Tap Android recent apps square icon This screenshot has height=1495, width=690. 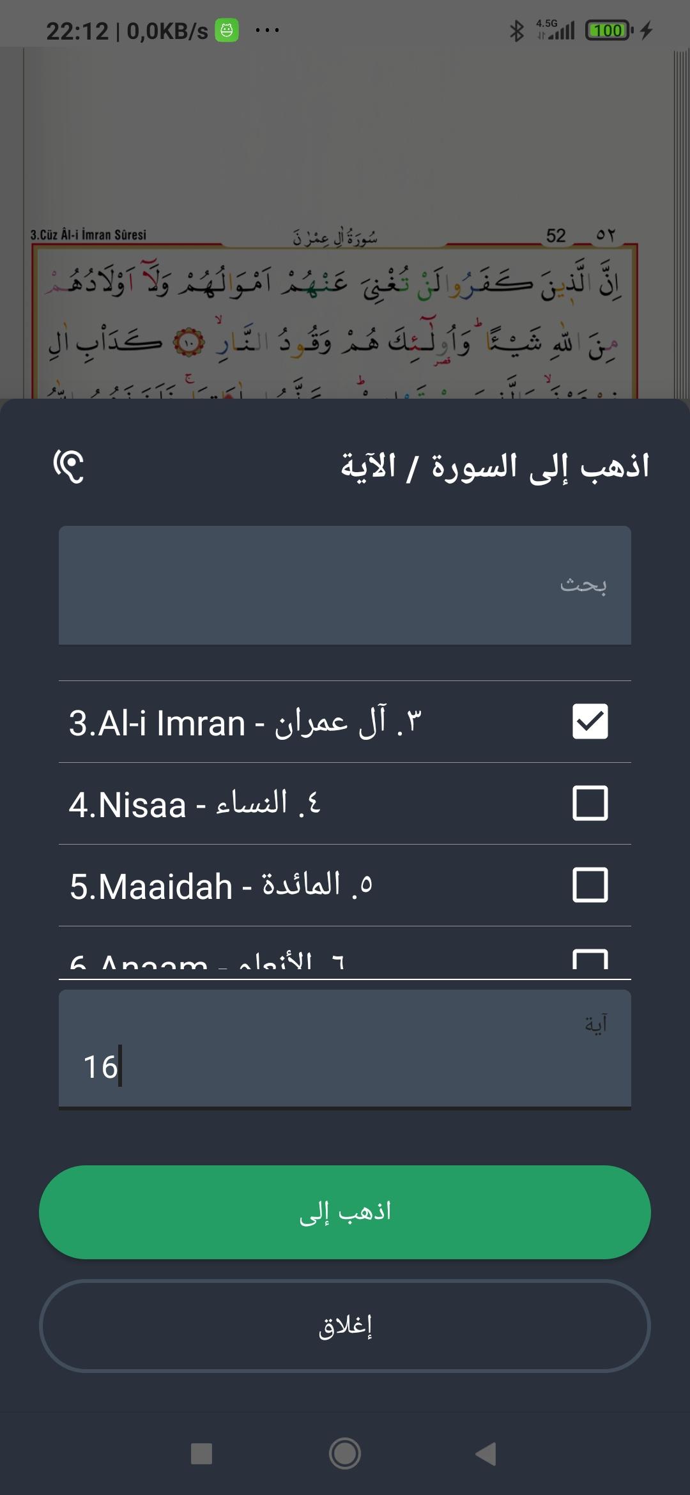(x=201, y=1453)
